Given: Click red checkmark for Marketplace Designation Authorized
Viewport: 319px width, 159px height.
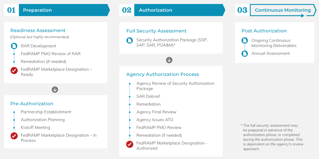Looking at the screenshot, I should click(x=130, y=144).
